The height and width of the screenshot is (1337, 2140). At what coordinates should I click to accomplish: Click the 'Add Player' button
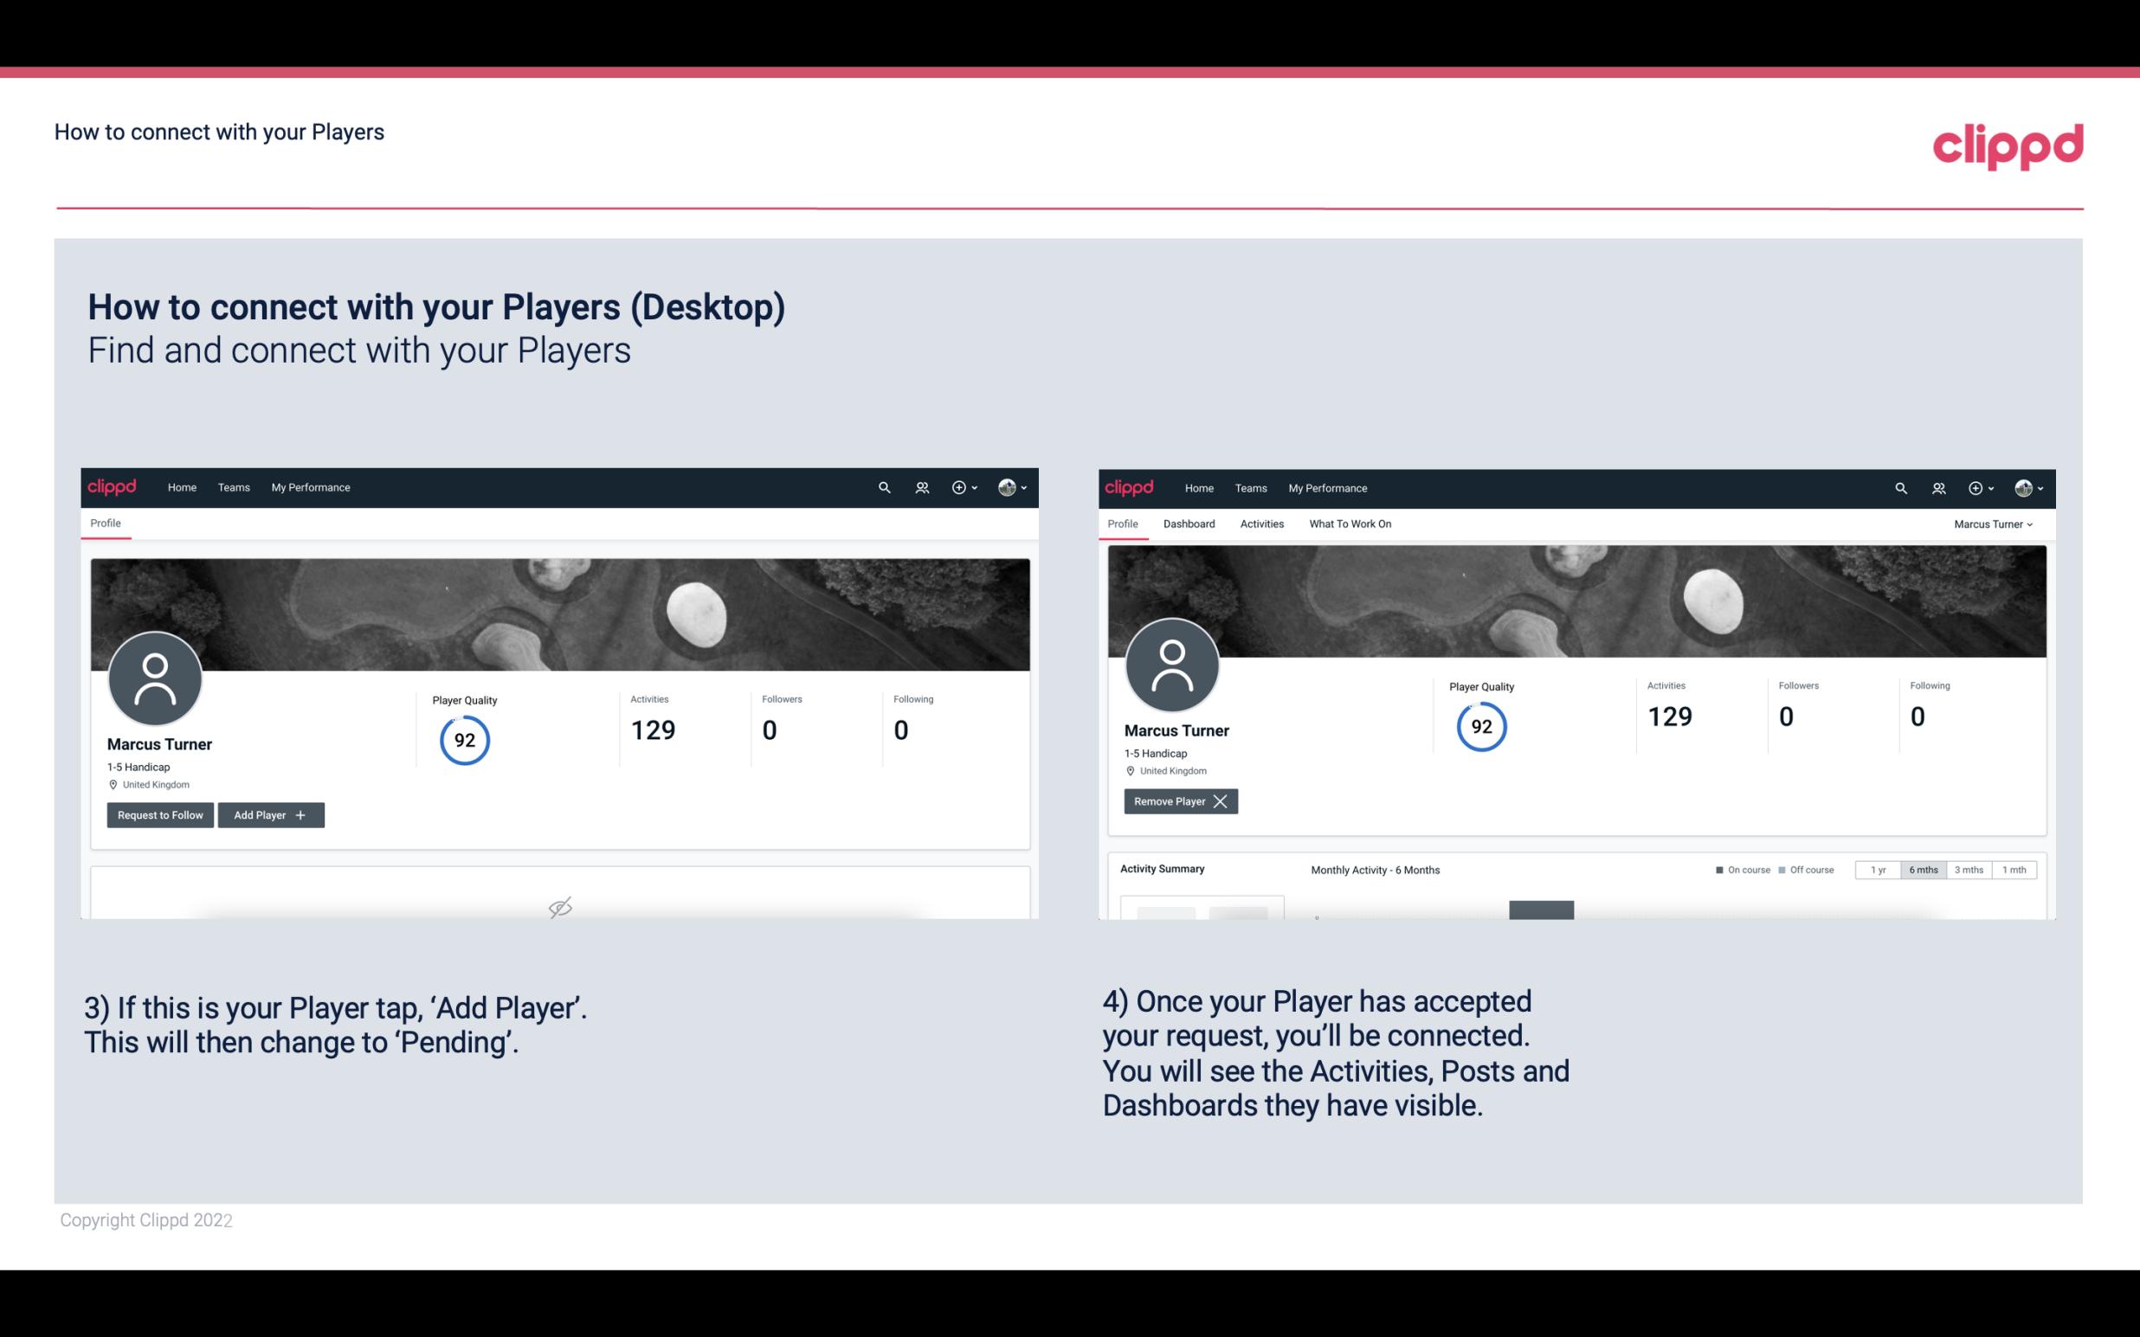pos(269,813)
